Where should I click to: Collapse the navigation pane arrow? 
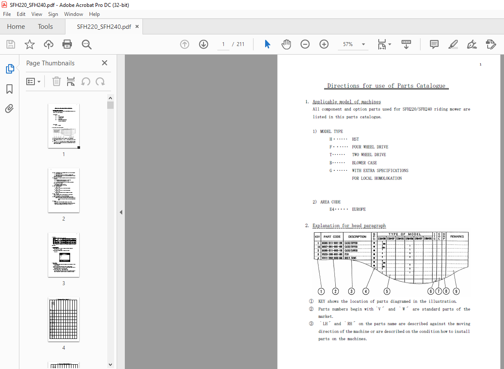coord(121,212)
